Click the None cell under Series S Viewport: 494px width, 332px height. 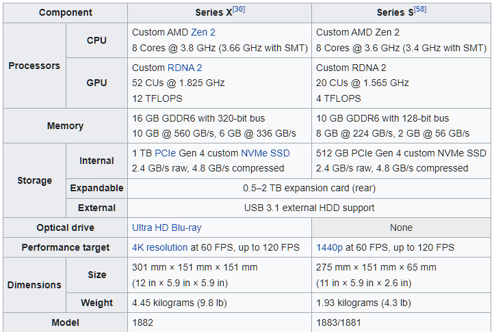coord(401,228)
